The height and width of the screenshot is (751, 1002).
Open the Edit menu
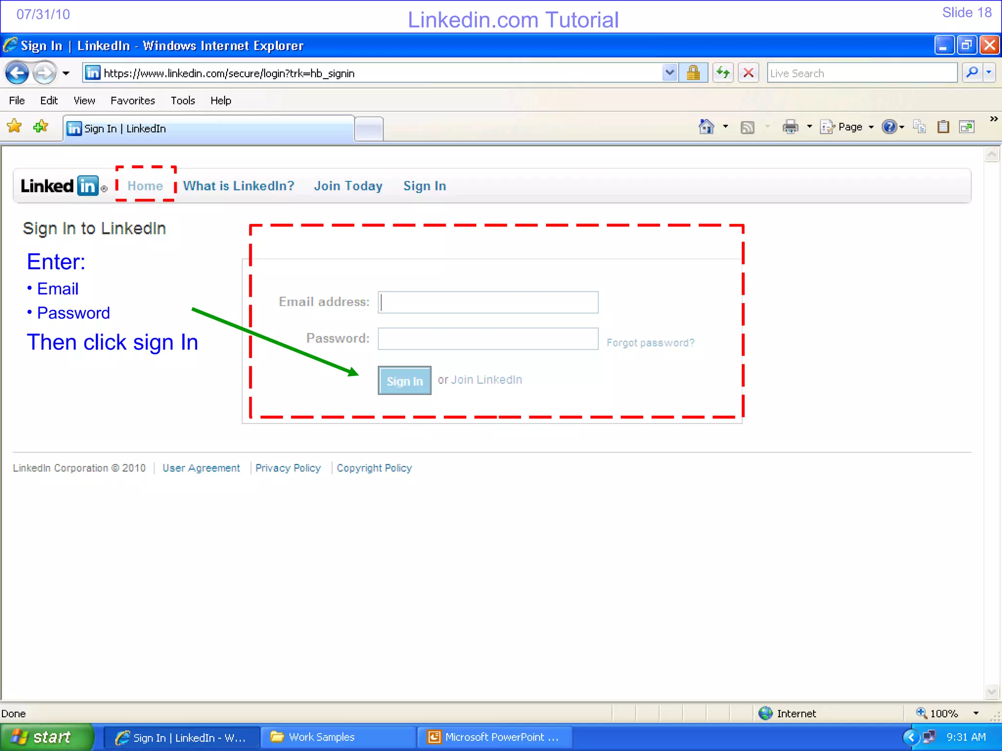pos(48,100)
